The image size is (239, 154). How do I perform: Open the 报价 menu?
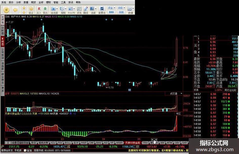coord(11,2)
